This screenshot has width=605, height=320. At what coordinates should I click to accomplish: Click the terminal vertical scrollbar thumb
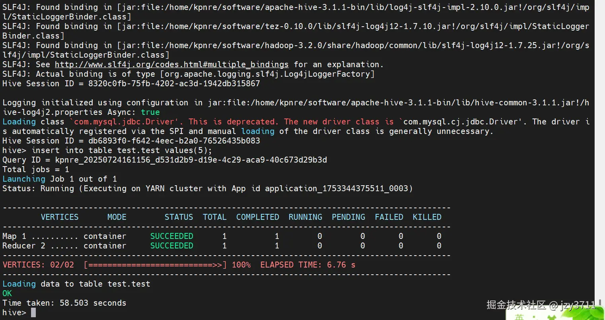point(600,303)
